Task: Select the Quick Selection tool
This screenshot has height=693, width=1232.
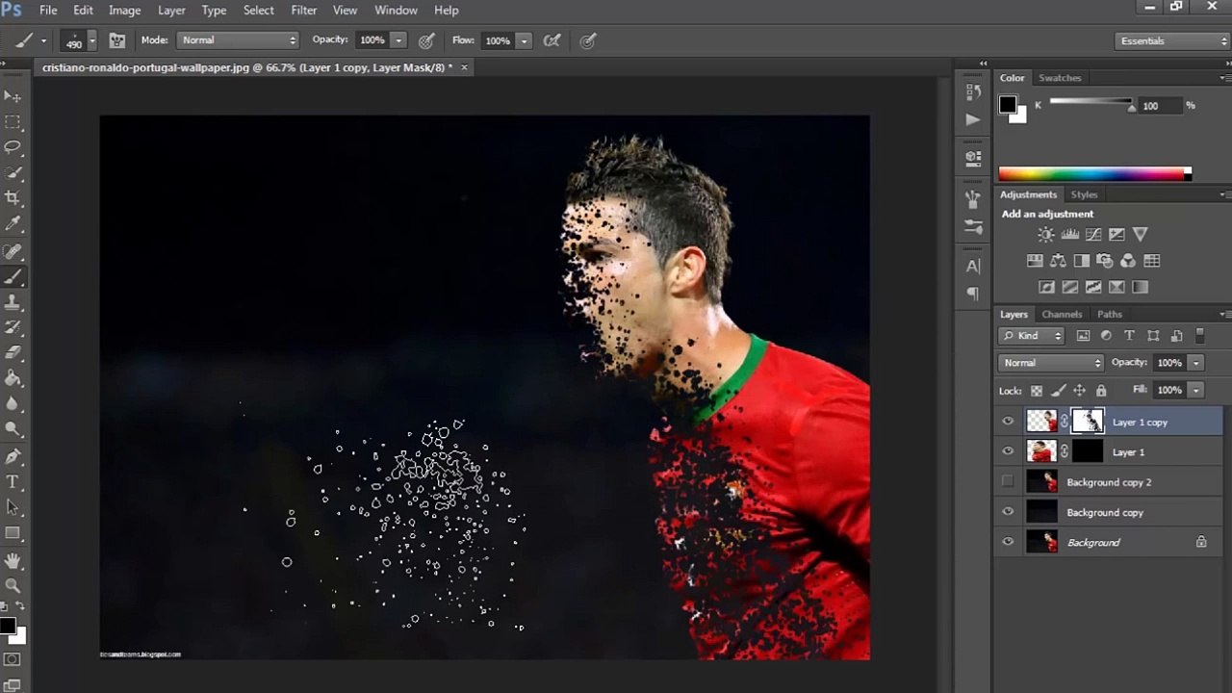Action: 13,173
